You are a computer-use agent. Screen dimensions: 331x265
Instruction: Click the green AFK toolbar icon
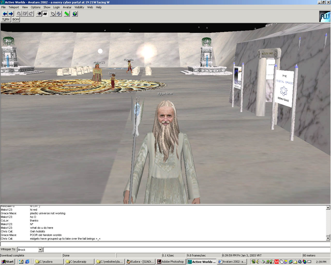(67, 14)
